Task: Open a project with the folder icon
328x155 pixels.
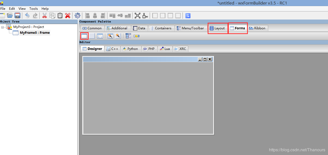Action: pos(10,16)
